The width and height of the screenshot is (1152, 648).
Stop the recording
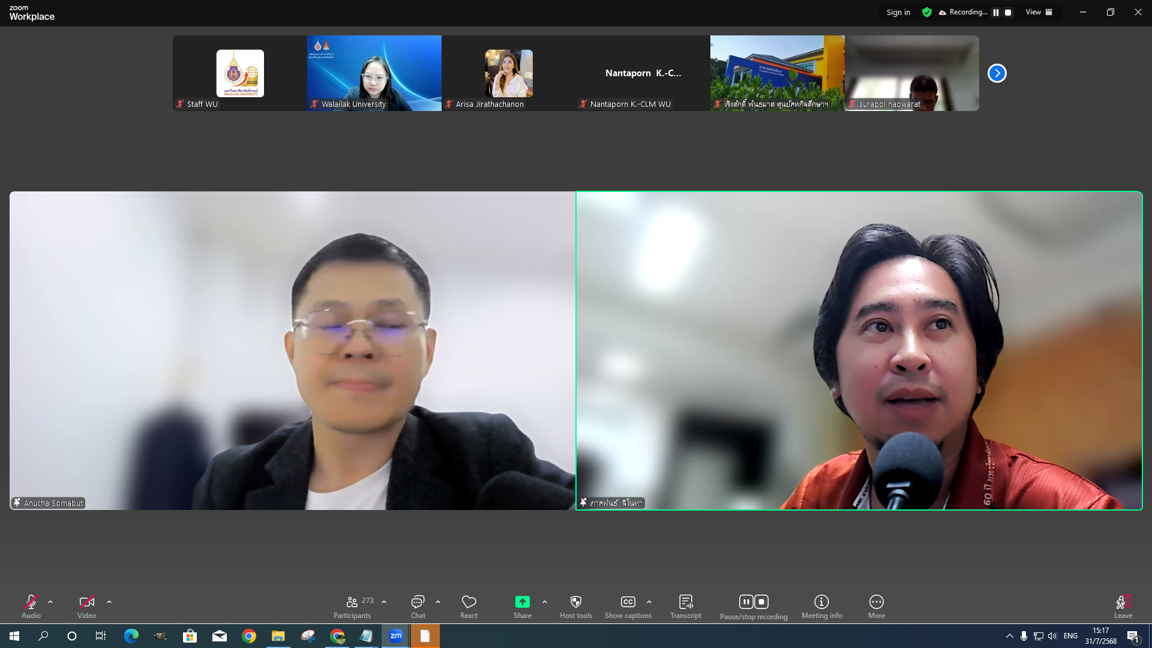click(x=761, y=601)
